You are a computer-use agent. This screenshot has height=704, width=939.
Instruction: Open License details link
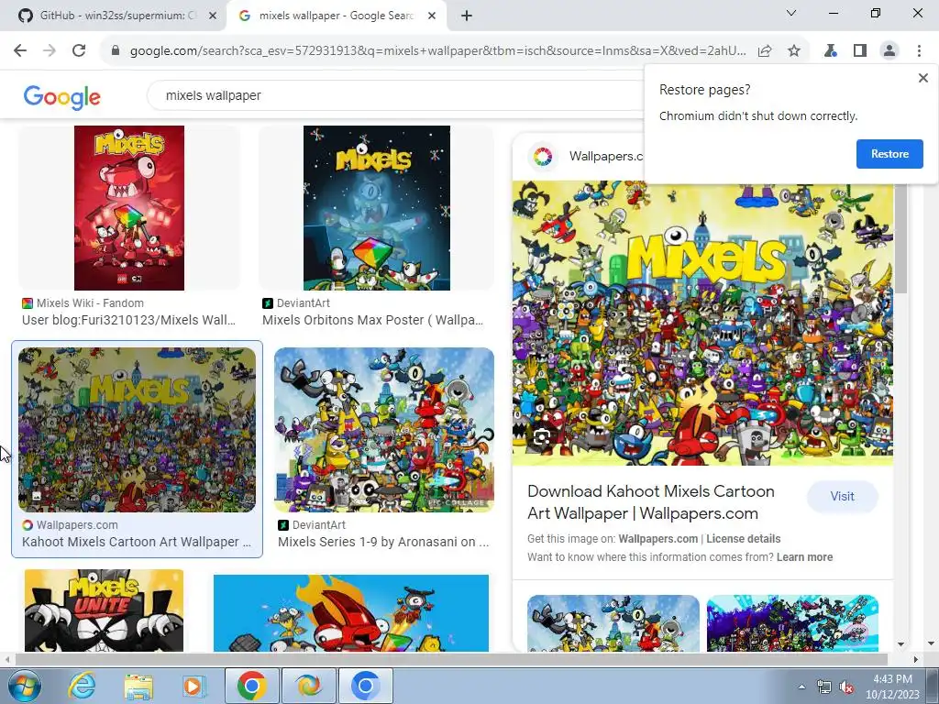point(743,539)
